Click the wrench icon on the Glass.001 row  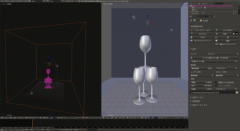pos(203,11)
